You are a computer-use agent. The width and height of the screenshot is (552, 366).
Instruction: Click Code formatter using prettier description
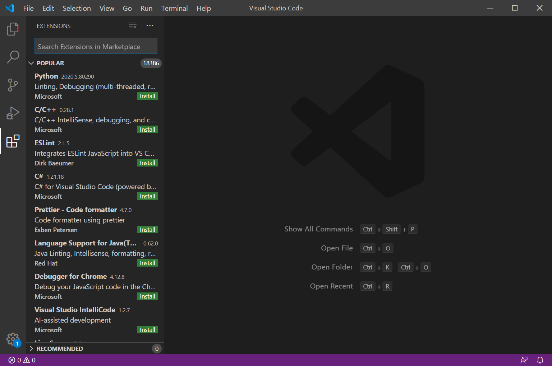[x=80, y=220]
